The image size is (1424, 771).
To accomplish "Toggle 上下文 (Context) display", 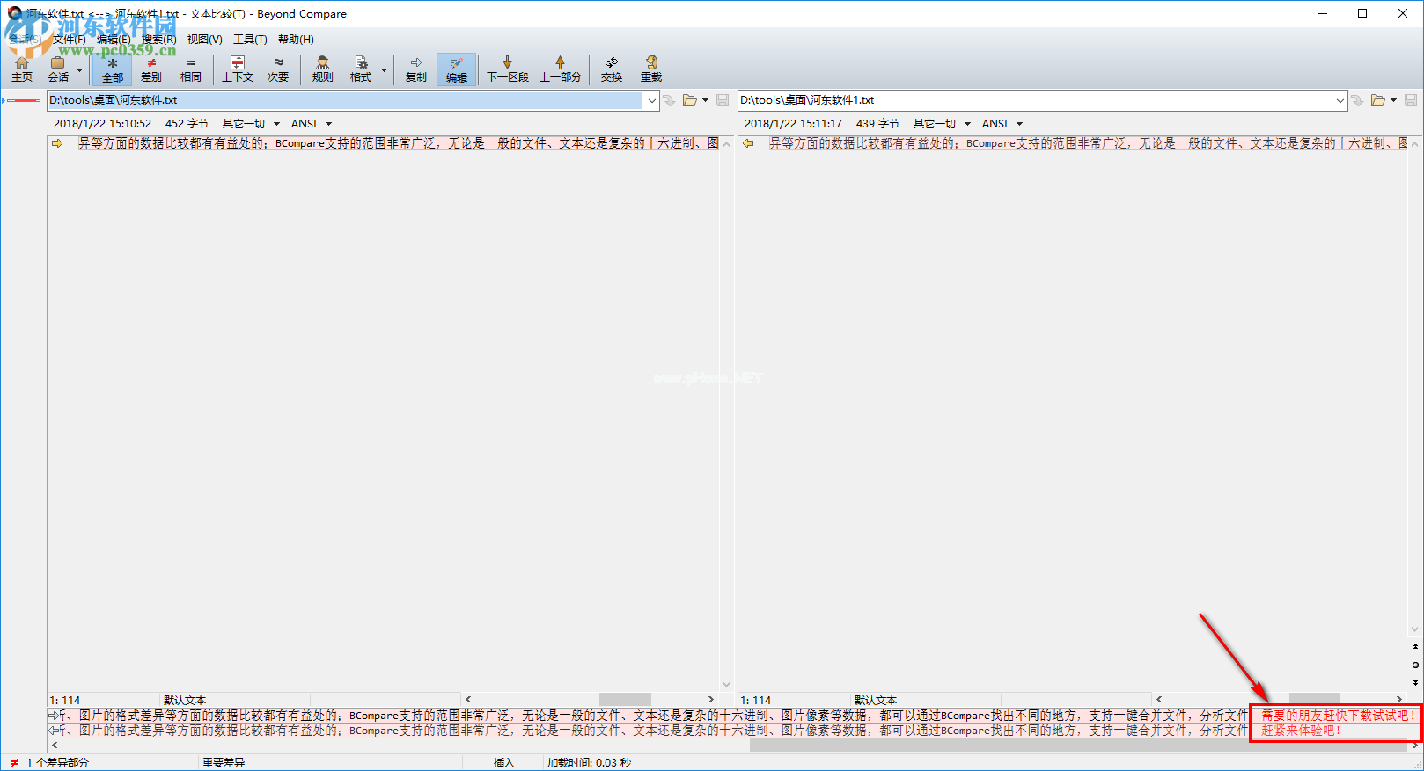I will point(238,69).
